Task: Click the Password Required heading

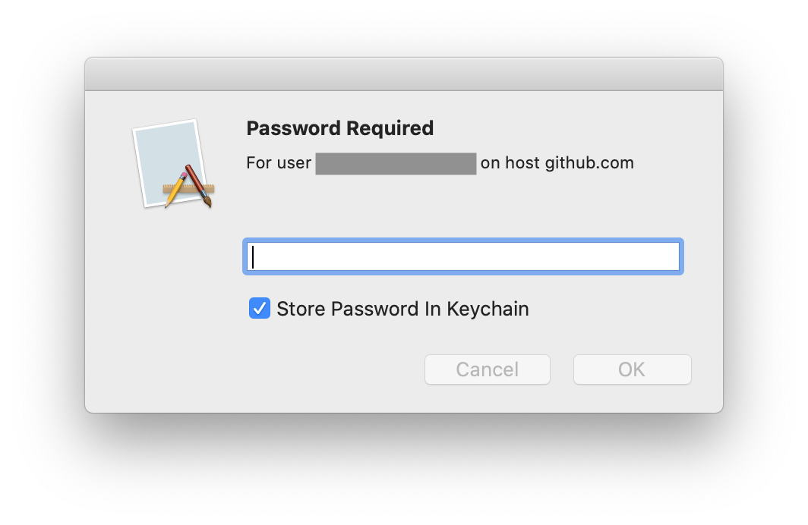Action: coord(339,128)
